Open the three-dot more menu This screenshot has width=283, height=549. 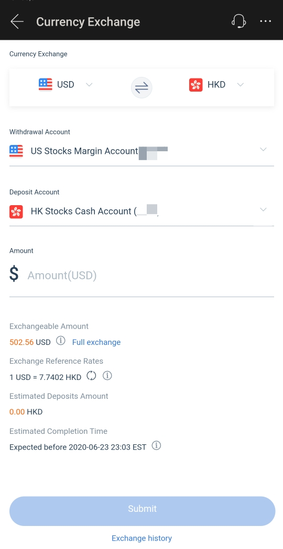(x=266, y=21)
